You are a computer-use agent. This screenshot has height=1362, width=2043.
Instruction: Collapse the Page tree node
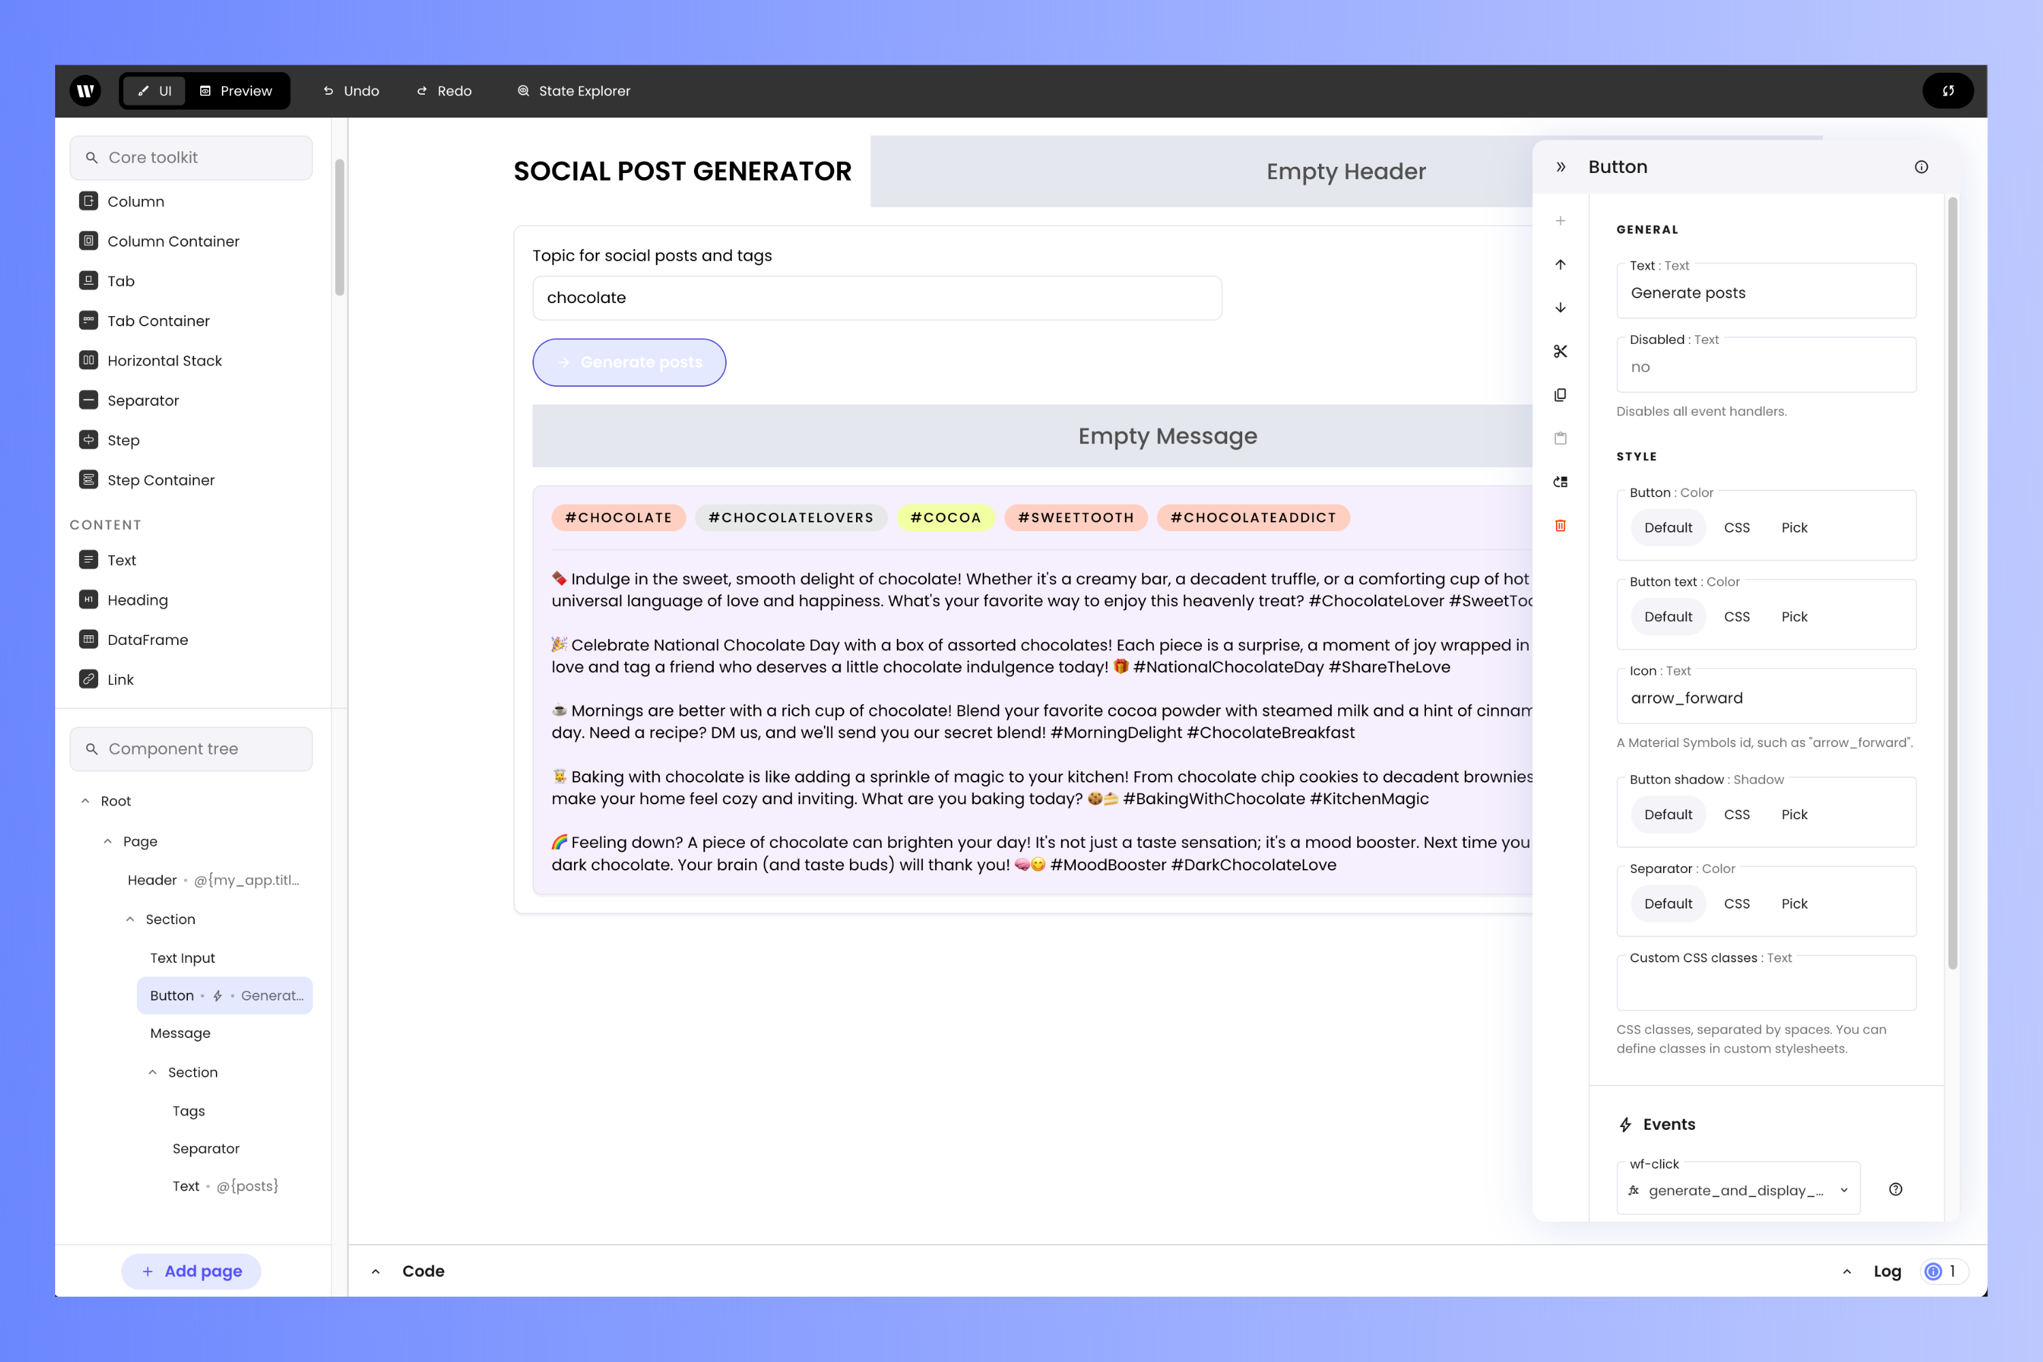point(108,841)
